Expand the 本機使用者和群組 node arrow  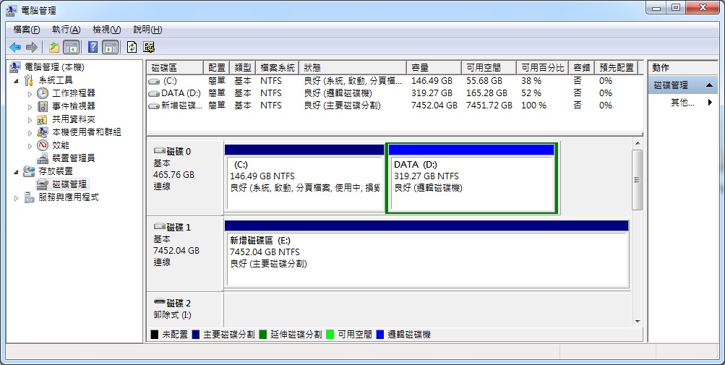pyautogui.click(x=30, y=133)
